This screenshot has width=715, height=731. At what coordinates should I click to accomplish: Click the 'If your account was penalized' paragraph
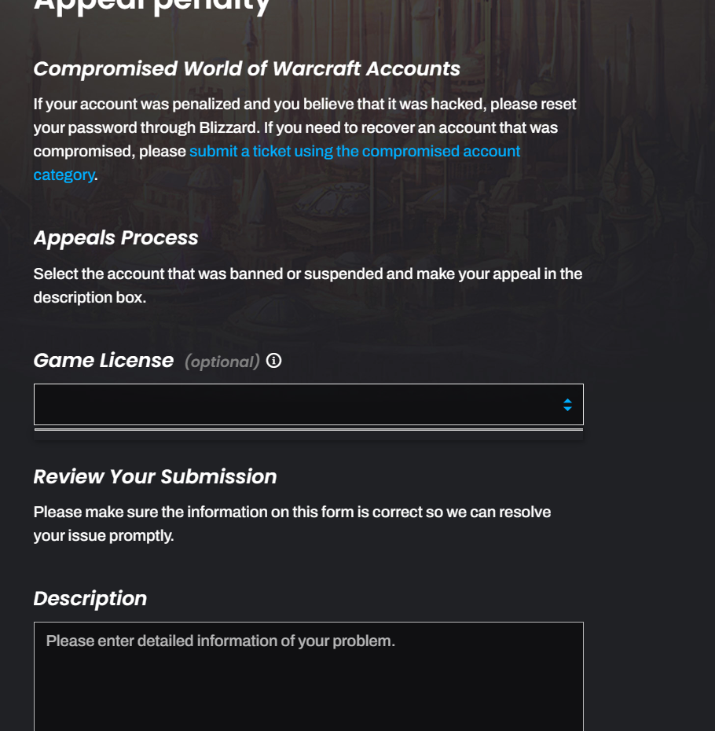tap(304, 105)
